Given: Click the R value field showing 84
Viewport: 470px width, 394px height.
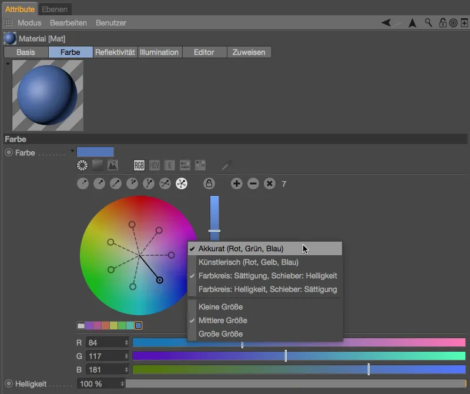Looking at the screenshot, I should coord(108,342).
